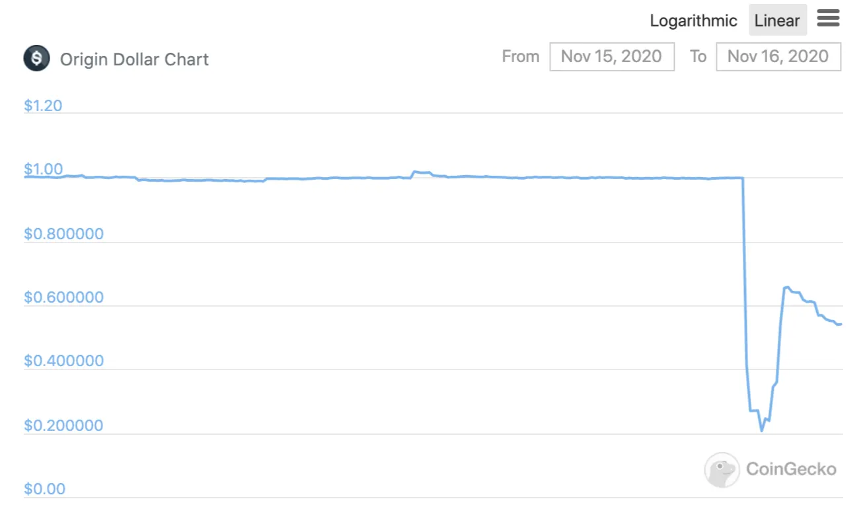The image size is (865, 532).
Task: Click the small price bump above $1.00
Action: tap(418, 172)
